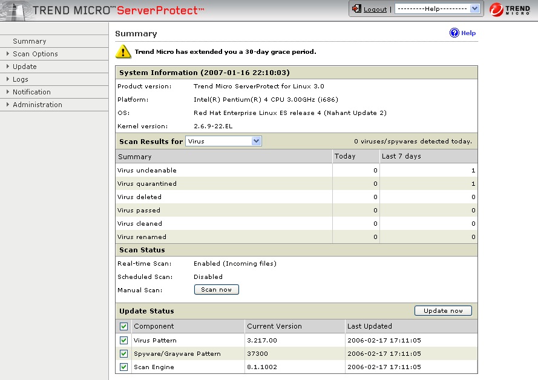Image resolution: width=538 pixels, height=380 pixels.
Task: Open the Scan Results for Virus dropdown
Action: click(x=223, y=141)
